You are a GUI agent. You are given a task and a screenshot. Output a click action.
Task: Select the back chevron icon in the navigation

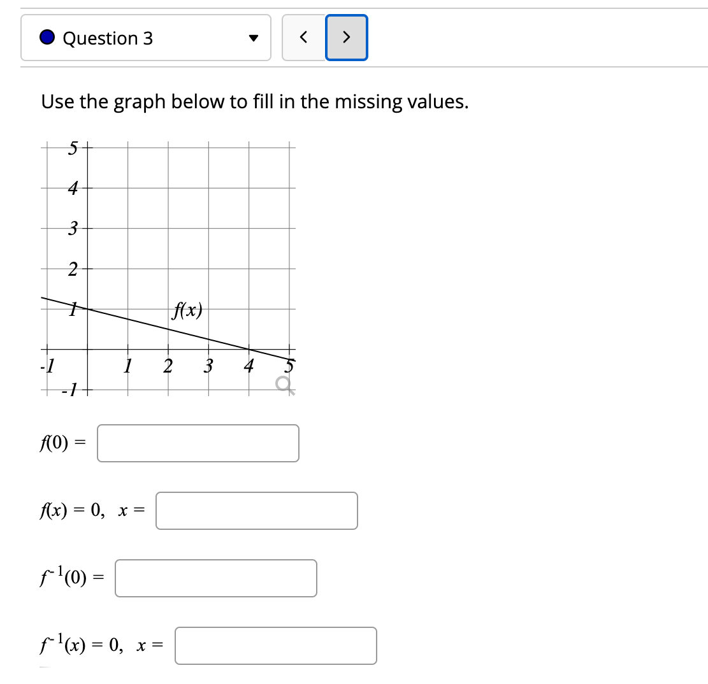303,38
